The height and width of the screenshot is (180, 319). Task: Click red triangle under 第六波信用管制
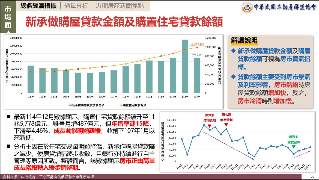(x=209, y=126)
